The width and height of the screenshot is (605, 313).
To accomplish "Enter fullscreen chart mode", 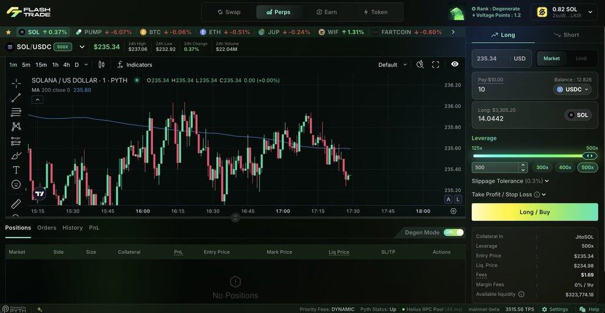I will [x=436, y=65].
